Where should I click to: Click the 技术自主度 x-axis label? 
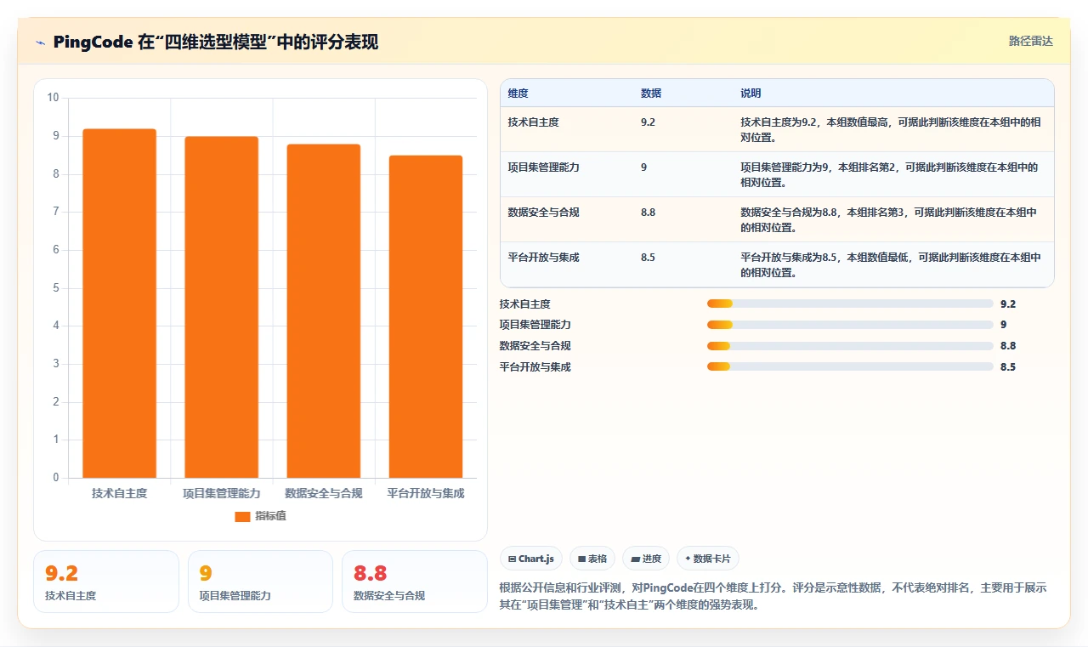point(119,493)
